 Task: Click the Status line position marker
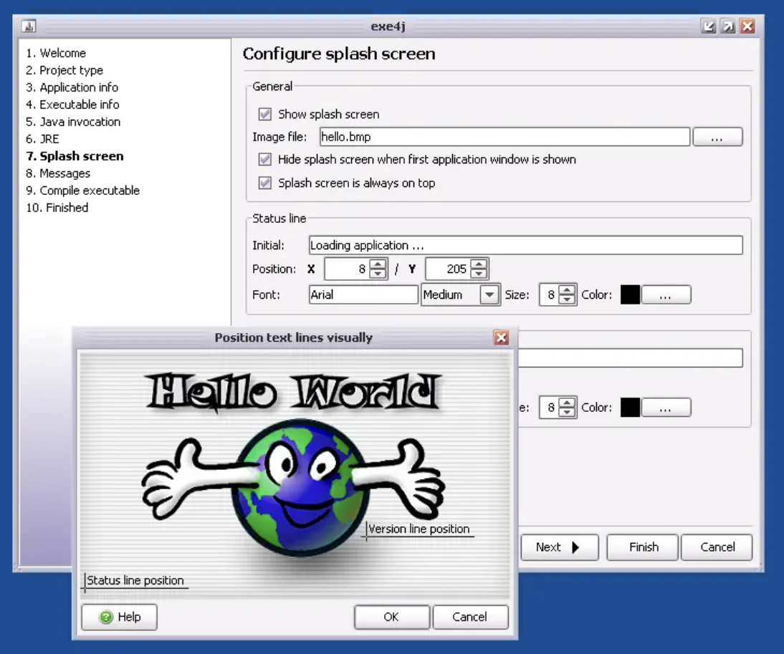135,581
